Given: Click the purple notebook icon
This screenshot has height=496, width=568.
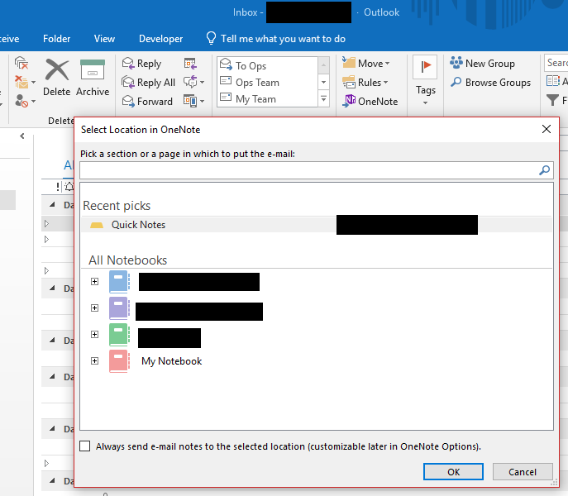Looking at the screenshot, I should pyautogui.click(x=119, y=308).
